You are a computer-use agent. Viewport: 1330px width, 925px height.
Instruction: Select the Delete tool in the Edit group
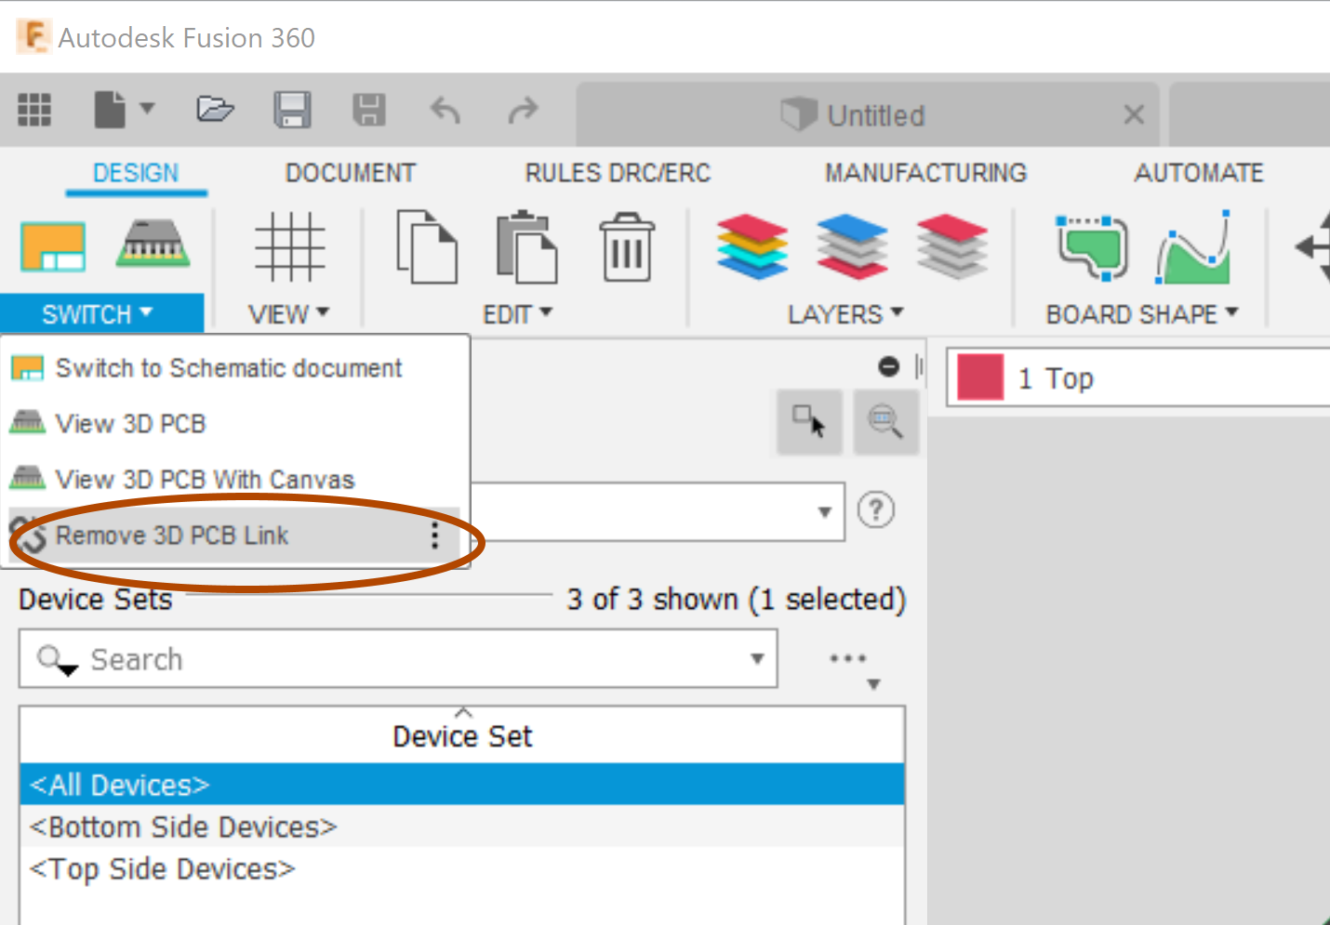(x=627, y=245)
